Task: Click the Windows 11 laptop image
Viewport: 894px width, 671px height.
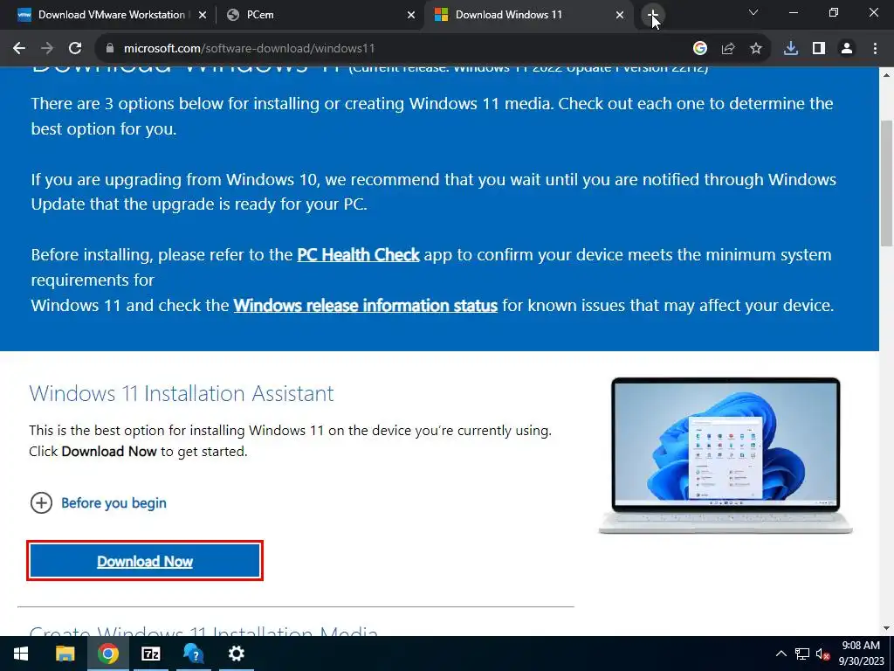Action: pos(726,455)
